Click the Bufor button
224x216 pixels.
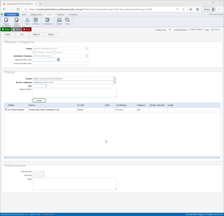click(16, 29)
